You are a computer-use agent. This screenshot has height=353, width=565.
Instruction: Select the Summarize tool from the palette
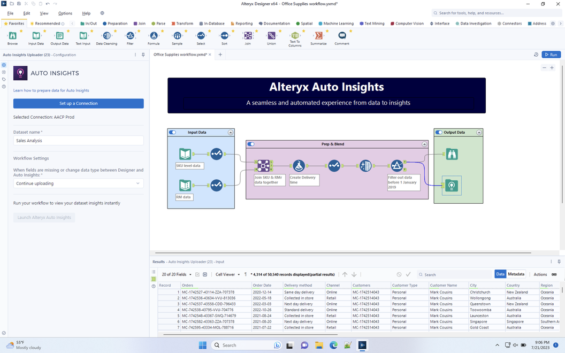(318, 36)
